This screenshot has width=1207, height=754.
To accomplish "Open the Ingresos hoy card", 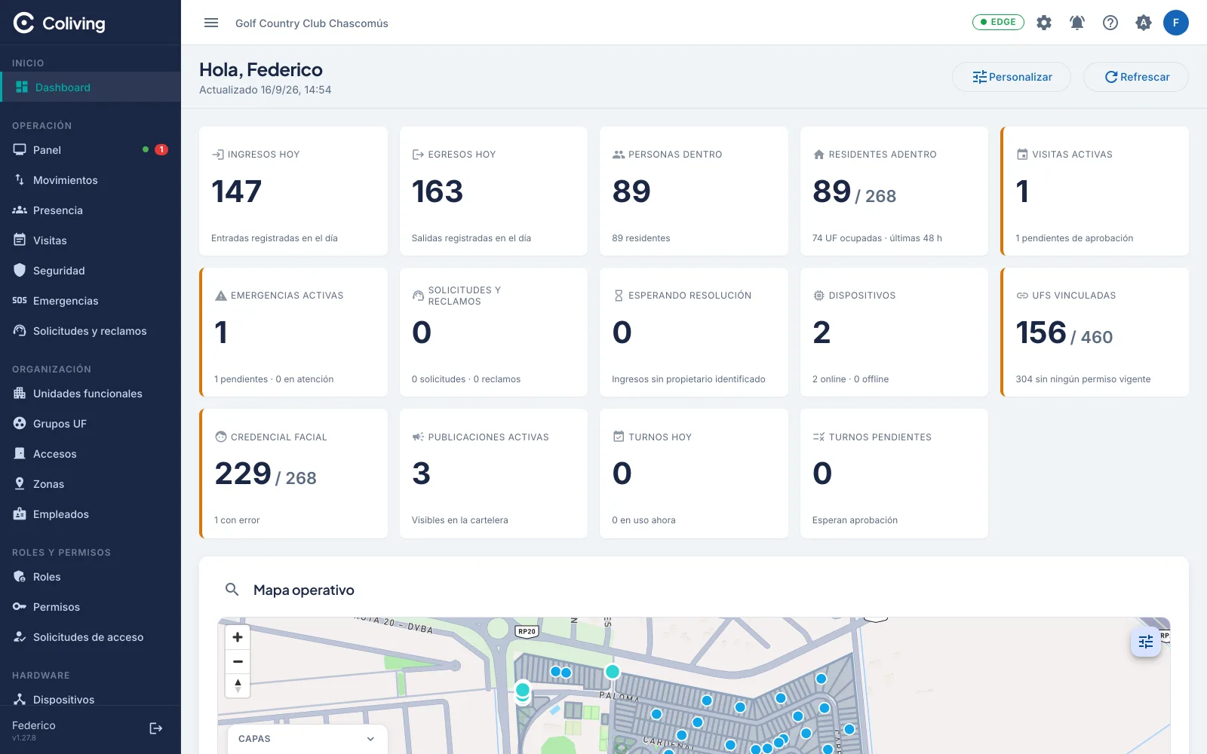I will coord(293,191).
